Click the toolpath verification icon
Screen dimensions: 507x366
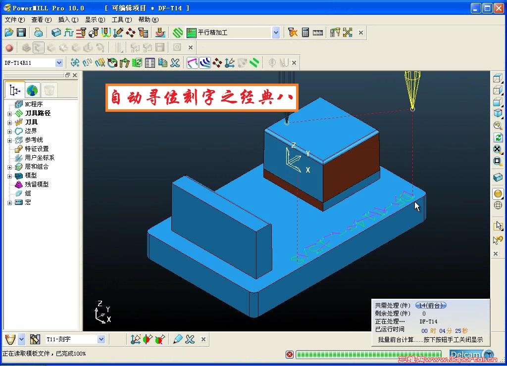point(293,32)
